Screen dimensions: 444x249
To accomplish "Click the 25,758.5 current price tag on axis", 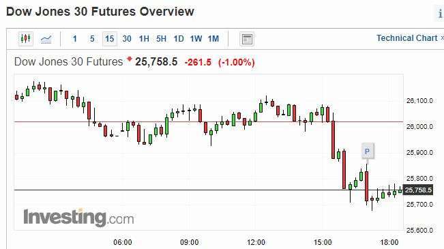I will [x=418, y=190].
